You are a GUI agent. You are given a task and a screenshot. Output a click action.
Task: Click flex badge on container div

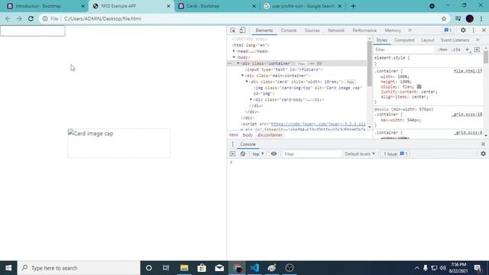coord(301,63)
